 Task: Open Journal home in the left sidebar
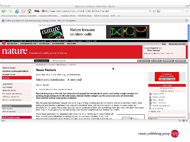coord(9,68)
